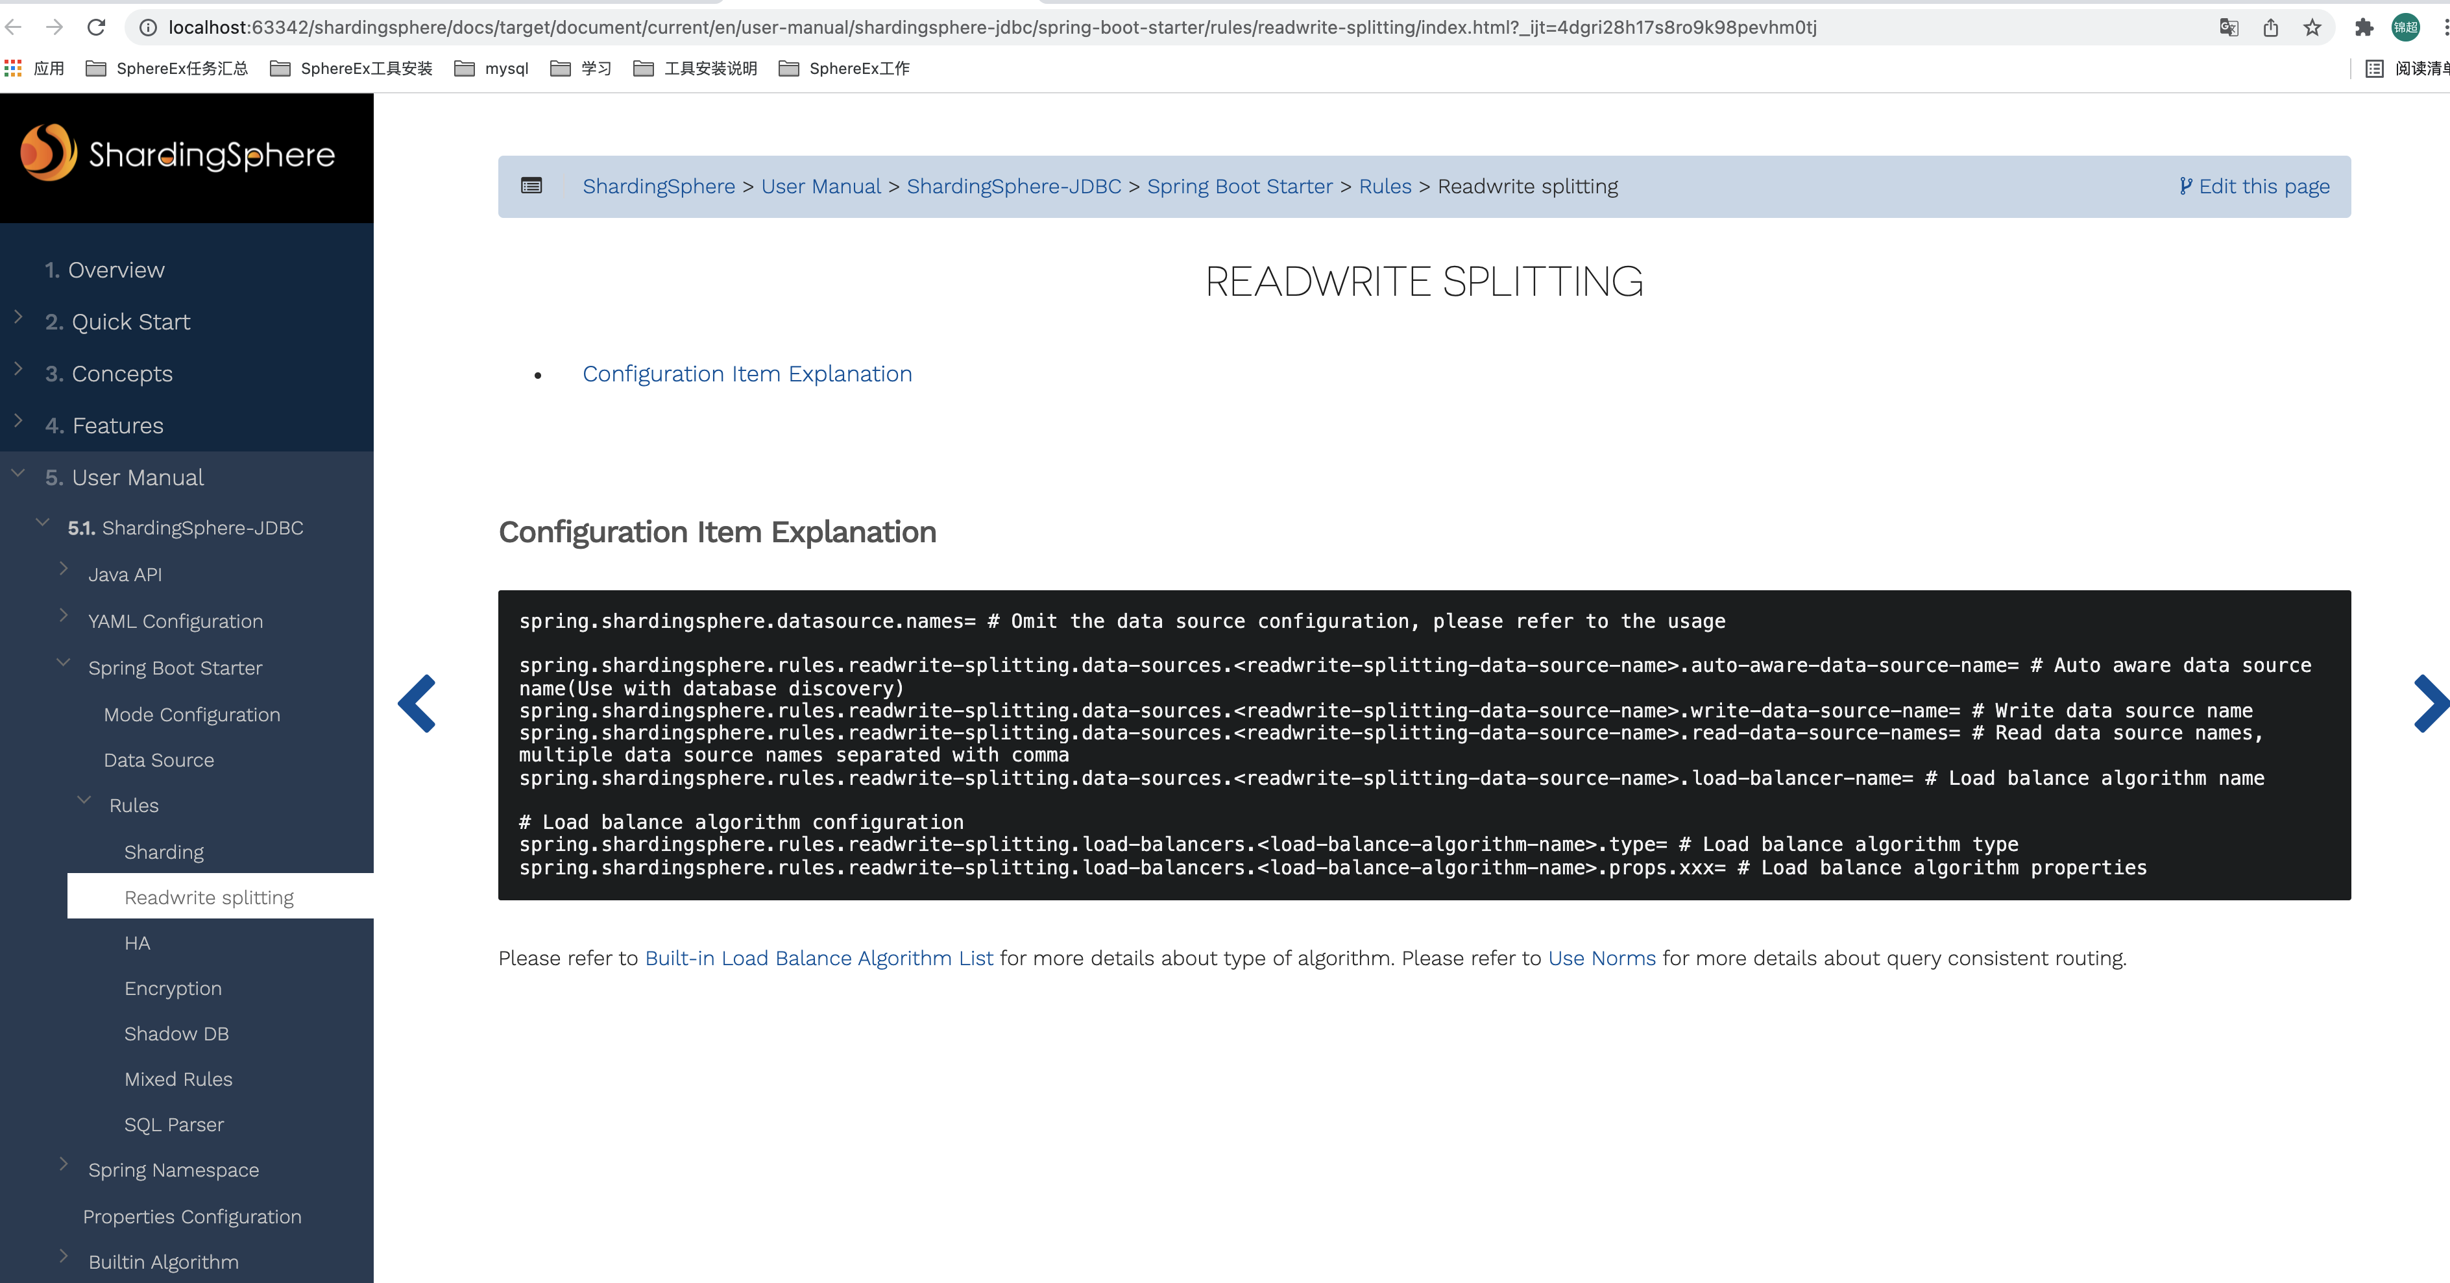Open the Apps grid in bookmarks bar
The width and height of the screenshot is (2450, 1283).
tap(14, 69)
